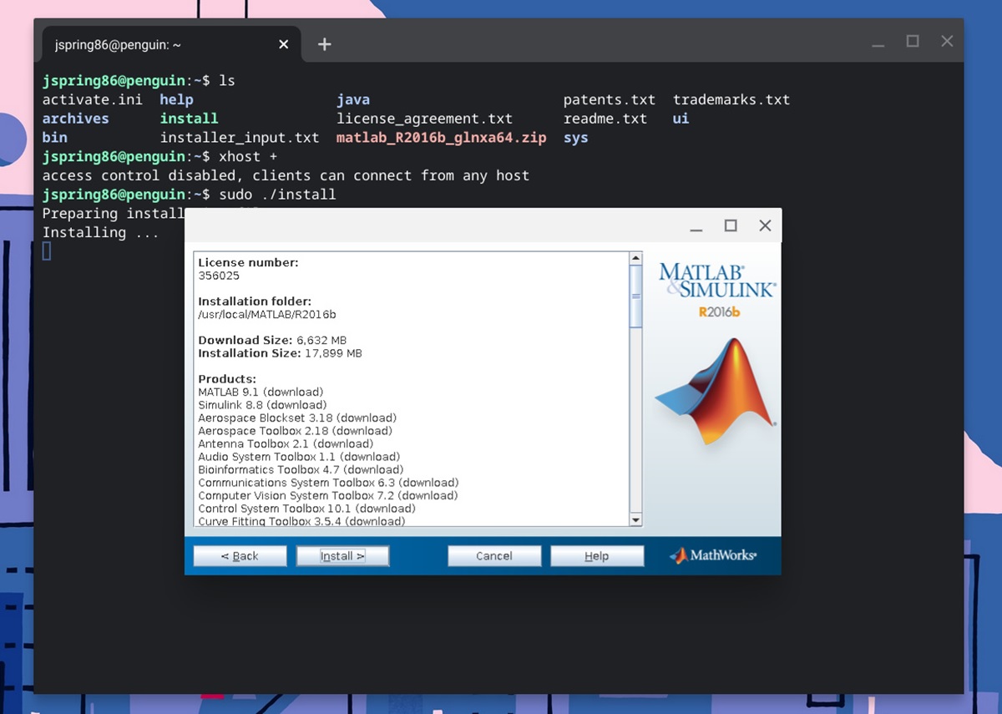The width and height of the screenshot is (1002, 714).
Task: Click the scroll down arrow in summary list
Action: coord(635,520)
